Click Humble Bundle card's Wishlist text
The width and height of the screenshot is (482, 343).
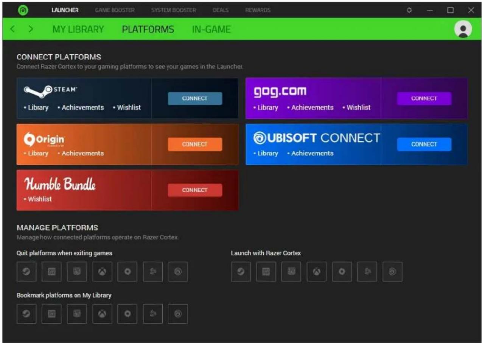coord(40,199)
